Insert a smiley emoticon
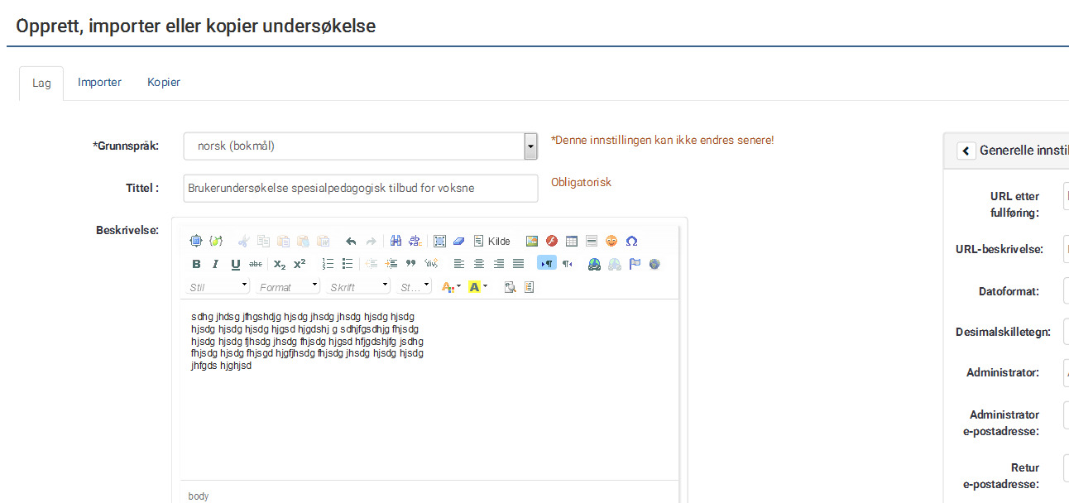1069x503 pixels. pyautogui.click(x=611, y=242)
